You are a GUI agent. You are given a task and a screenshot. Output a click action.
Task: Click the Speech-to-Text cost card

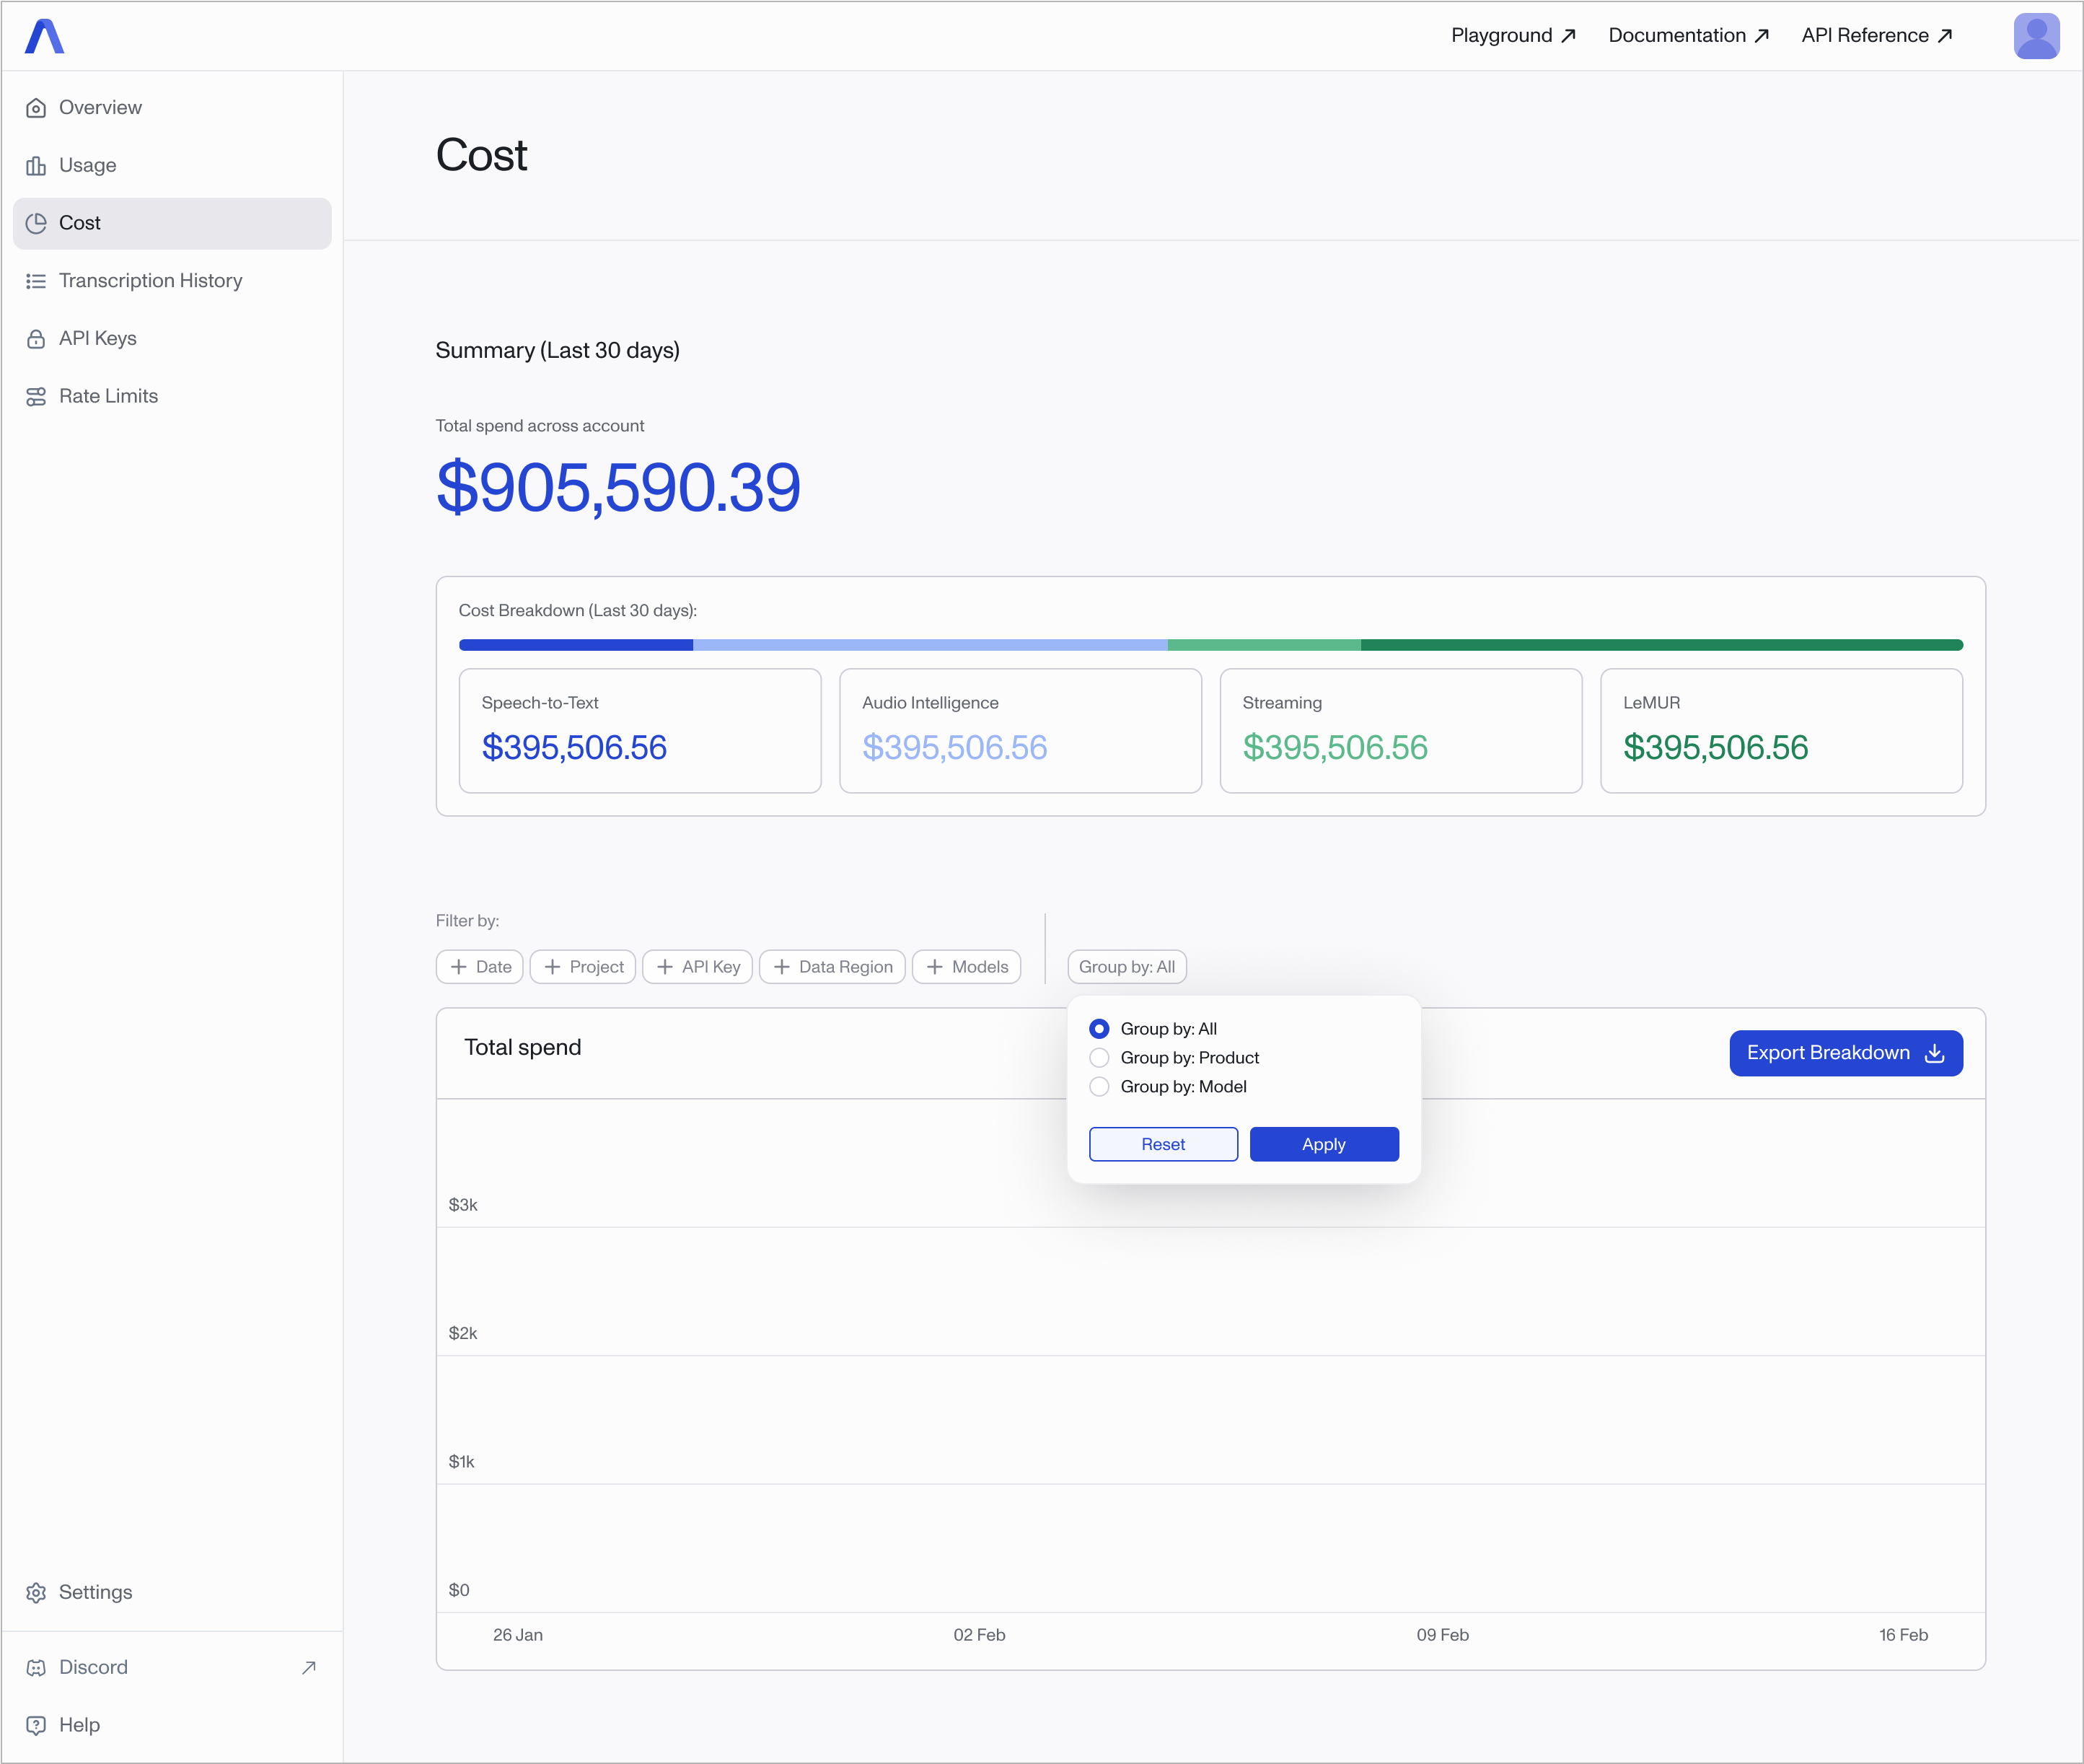point(640,731)
